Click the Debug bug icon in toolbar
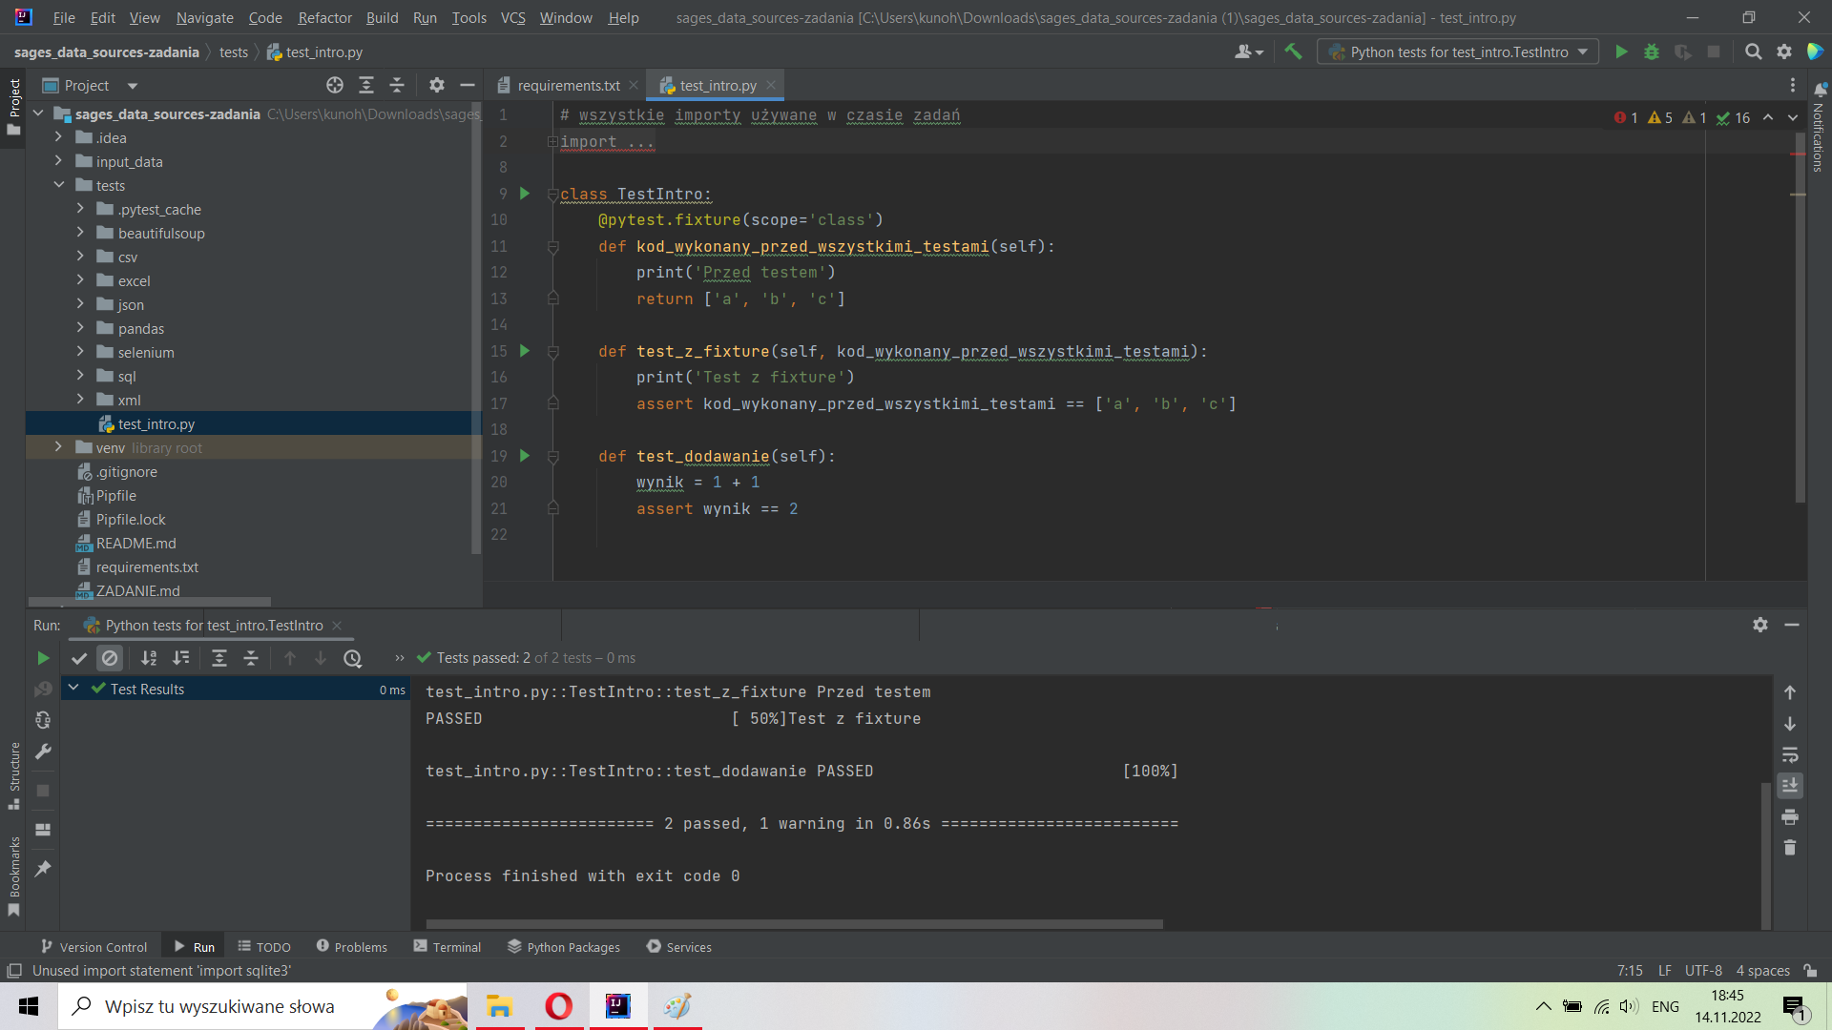The height and width of the screenshot is (1030, 1832). click(x=1652, y=52)
